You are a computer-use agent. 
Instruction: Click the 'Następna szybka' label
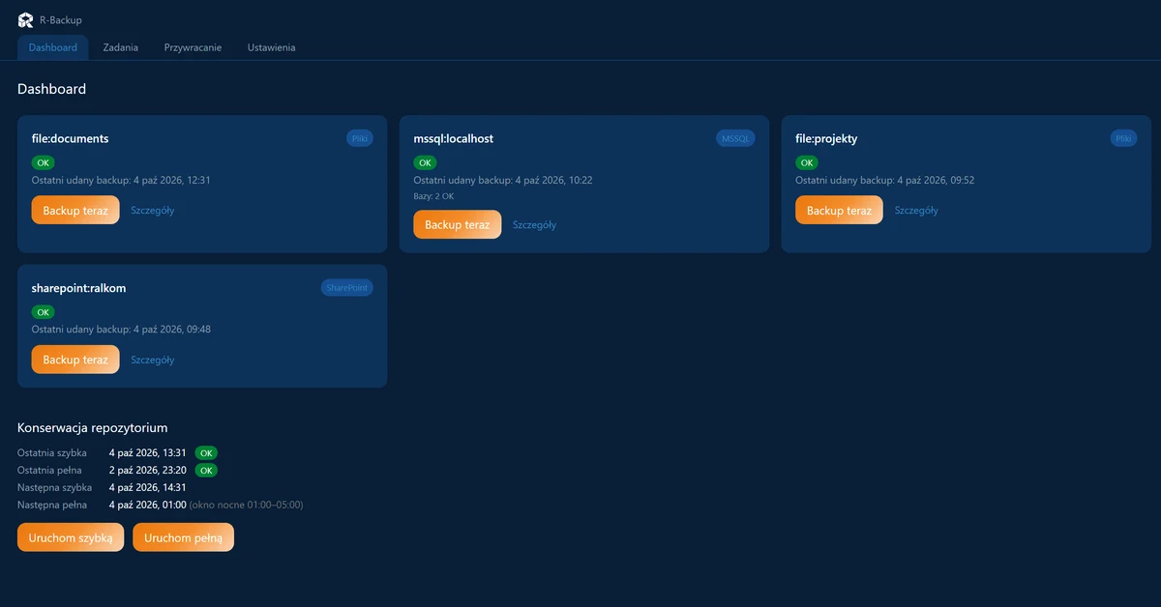tap(55, 487)
